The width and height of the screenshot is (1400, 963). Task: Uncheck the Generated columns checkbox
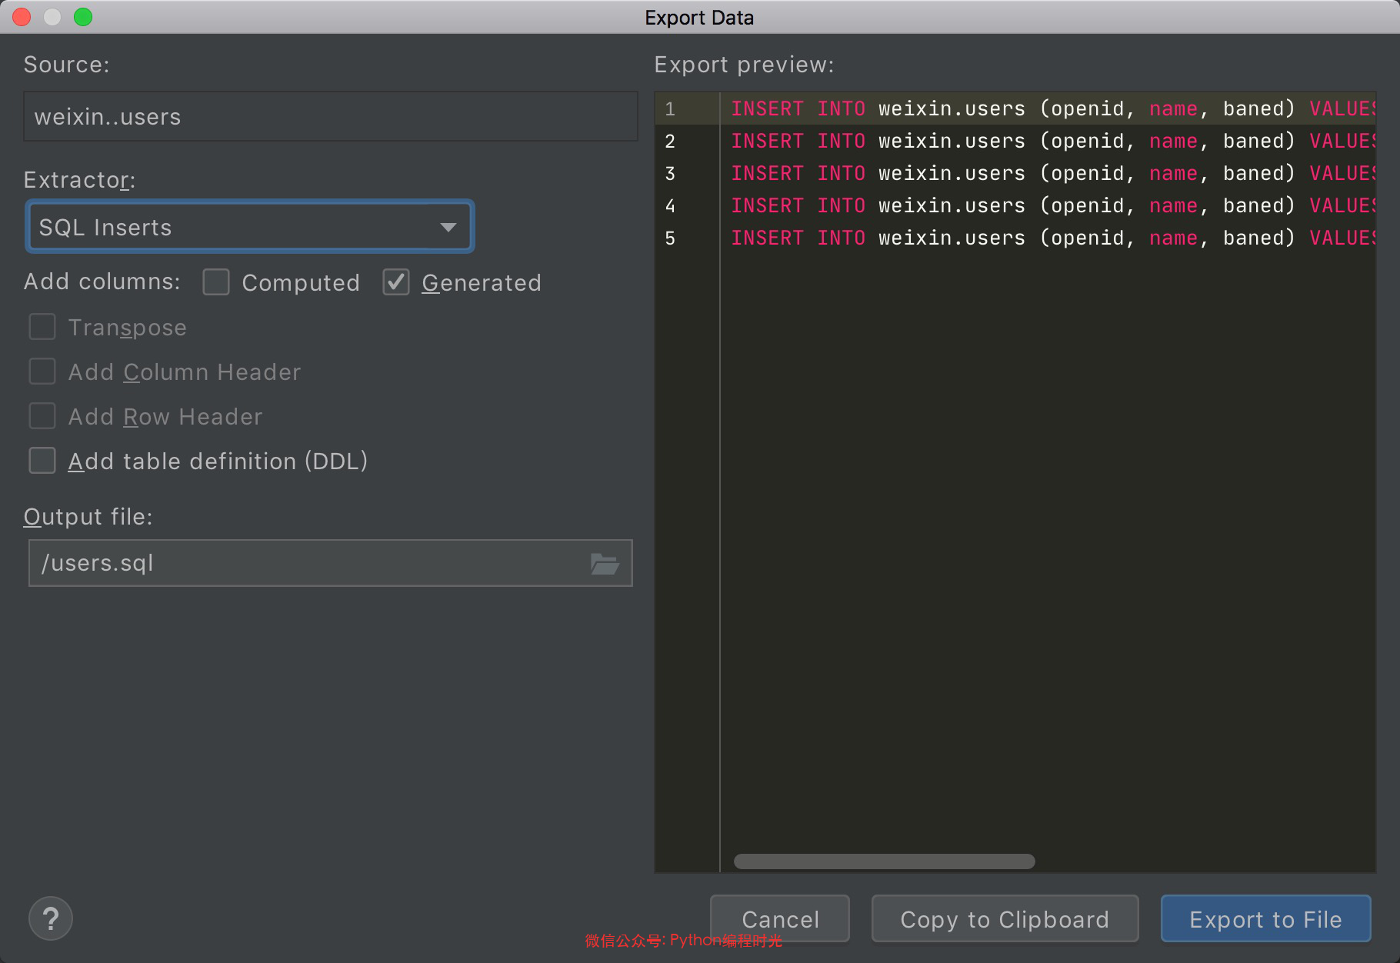click(x=396, y=282)
